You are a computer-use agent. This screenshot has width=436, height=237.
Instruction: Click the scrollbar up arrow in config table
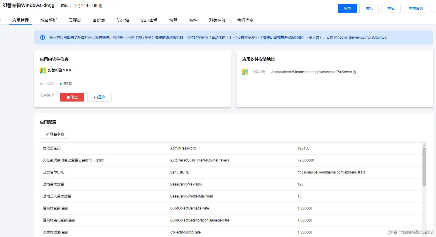tap(424, 145)
